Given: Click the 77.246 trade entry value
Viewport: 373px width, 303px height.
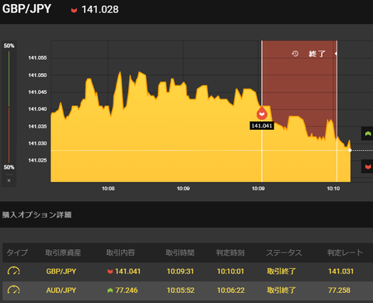Looking at the screenshot, I should (127, 290).
